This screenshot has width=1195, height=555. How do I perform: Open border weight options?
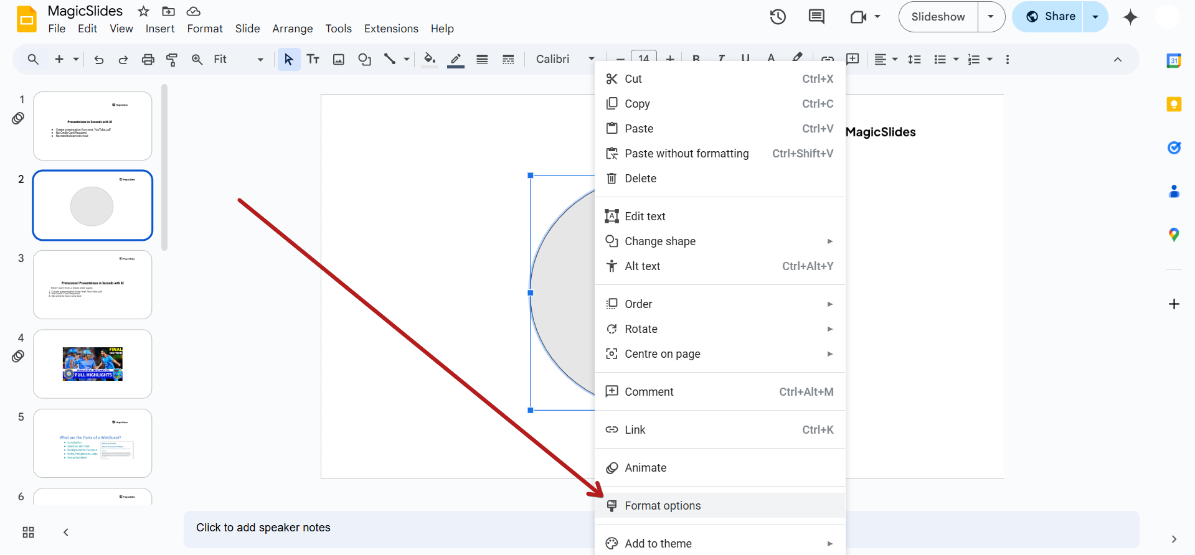[482, 59]
